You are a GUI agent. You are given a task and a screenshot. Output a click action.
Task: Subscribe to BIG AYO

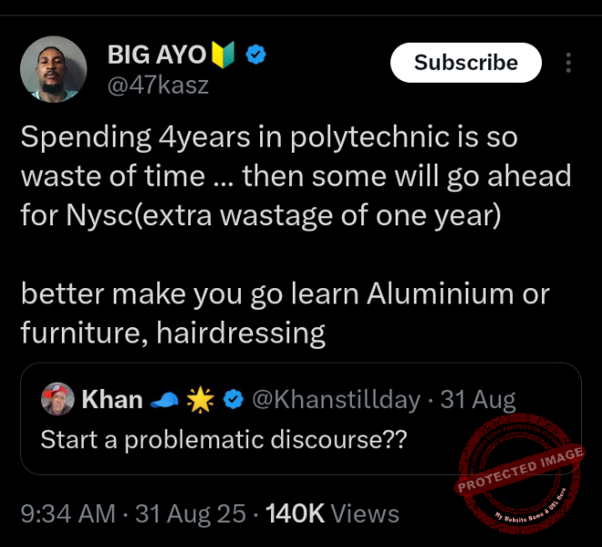pos(466,63)
